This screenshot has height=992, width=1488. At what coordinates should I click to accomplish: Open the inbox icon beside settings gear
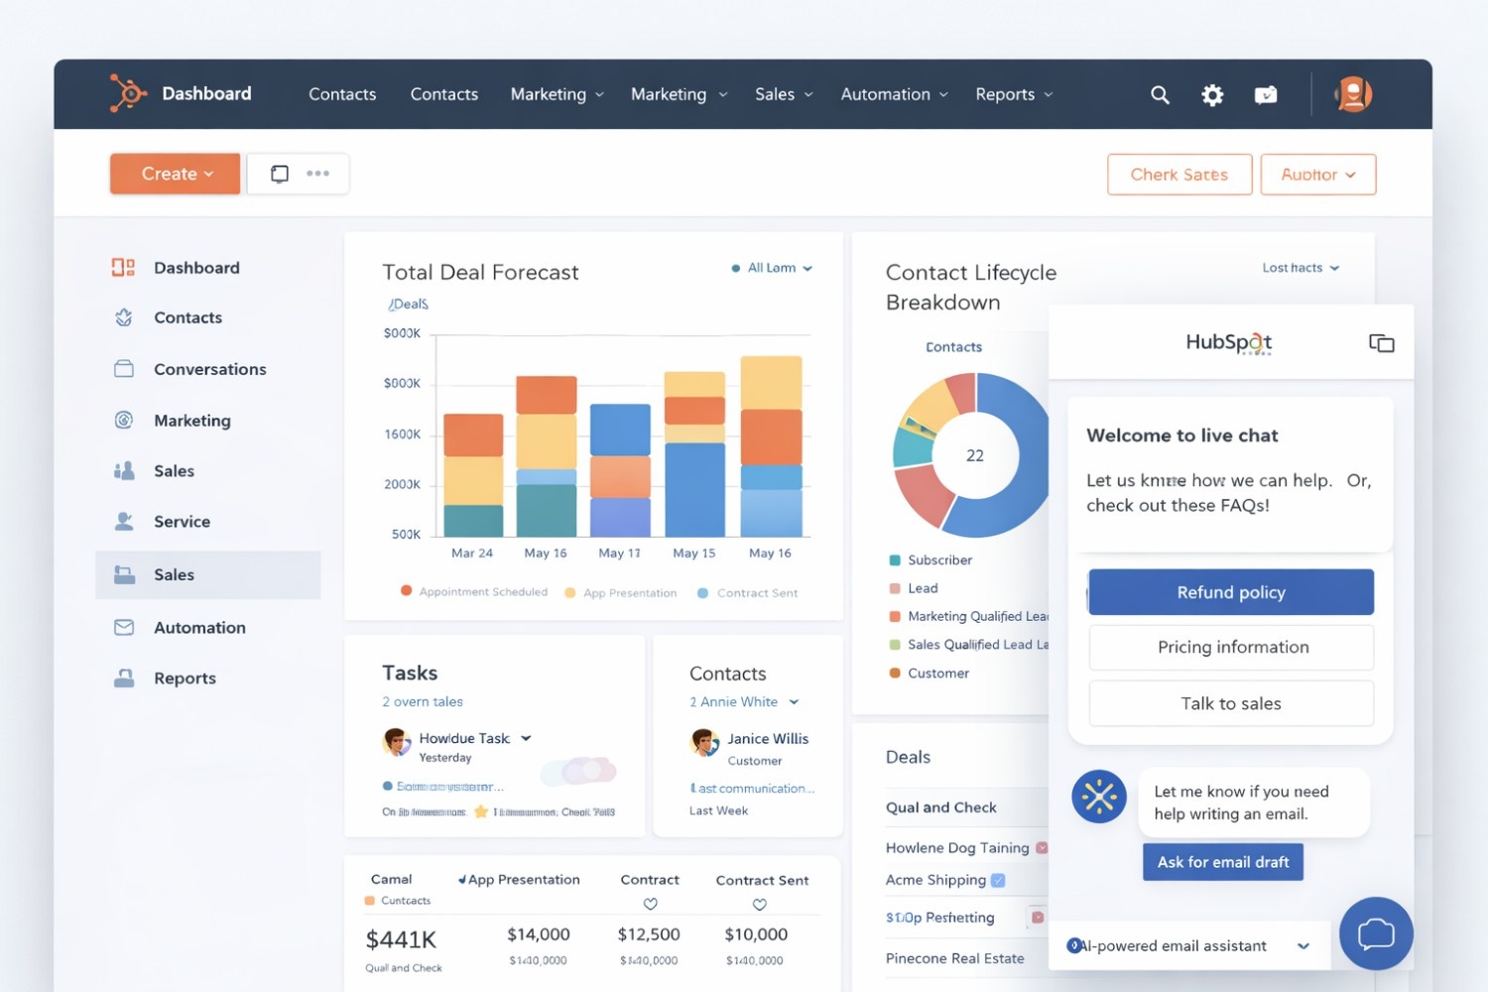tap(1266, 94)
